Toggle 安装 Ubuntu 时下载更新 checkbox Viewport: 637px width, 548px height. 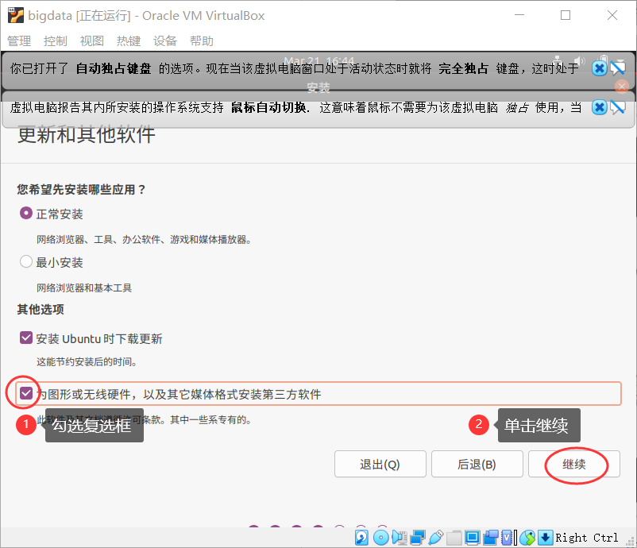tap(26, 338)
